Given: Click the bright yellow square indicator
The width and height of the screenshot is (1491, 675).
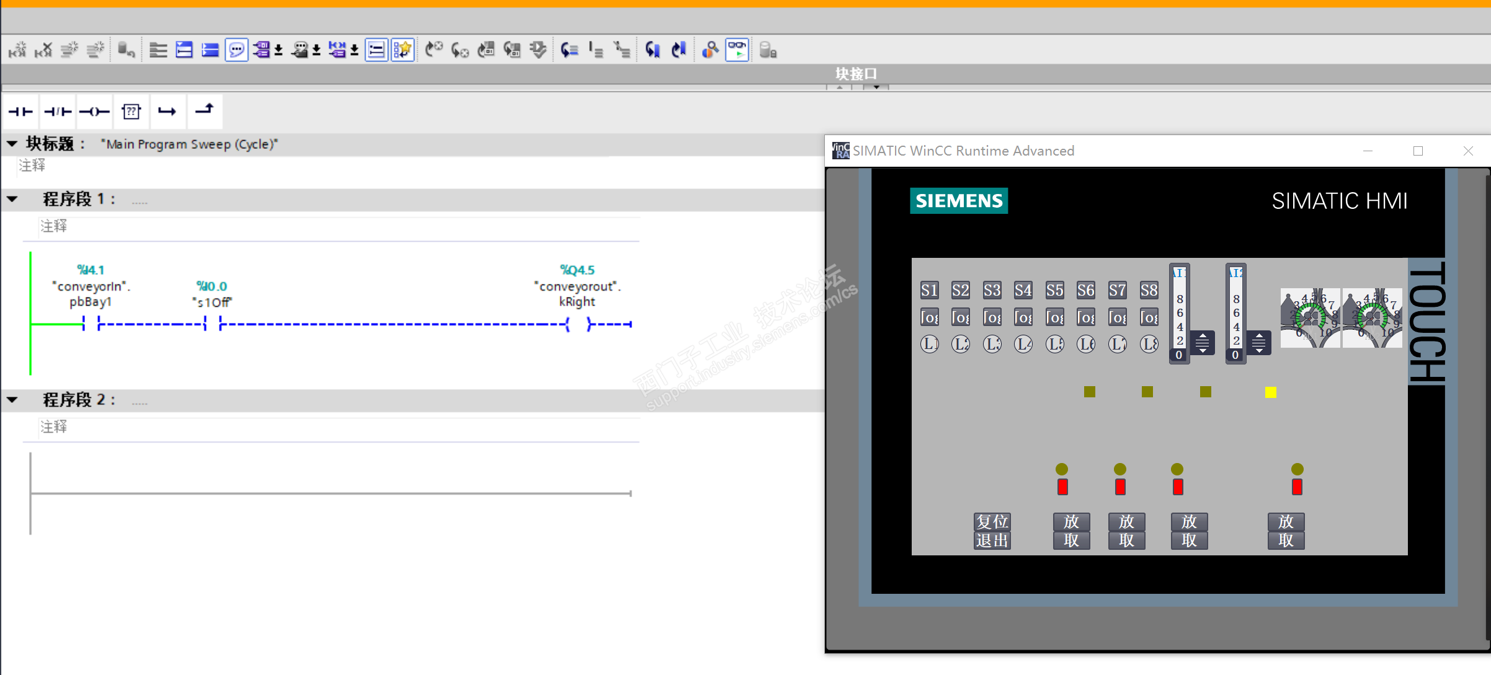Looking at the screenshot, I should (x=1270, y=392).
